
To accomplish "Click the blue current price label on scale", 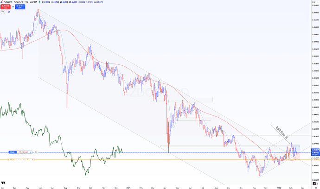I will pos(315,152).
